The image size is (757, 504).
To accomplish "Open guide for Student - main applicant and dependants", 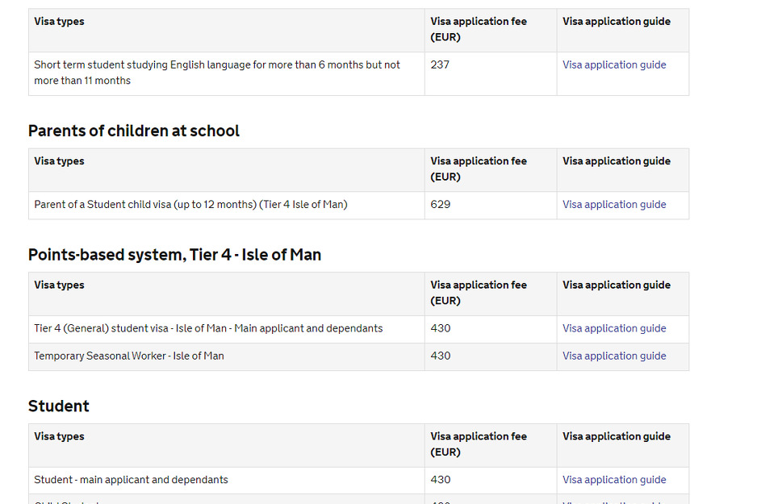I will pos(614,480).
